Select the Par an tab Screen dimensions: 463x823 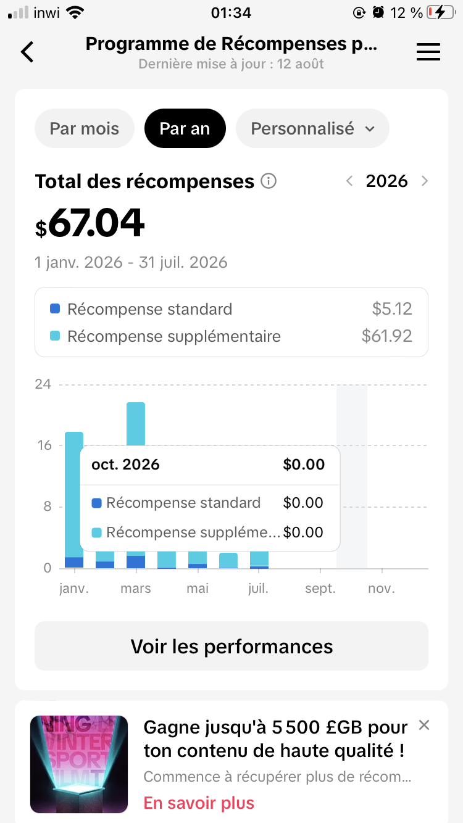(x=185, y=128)
